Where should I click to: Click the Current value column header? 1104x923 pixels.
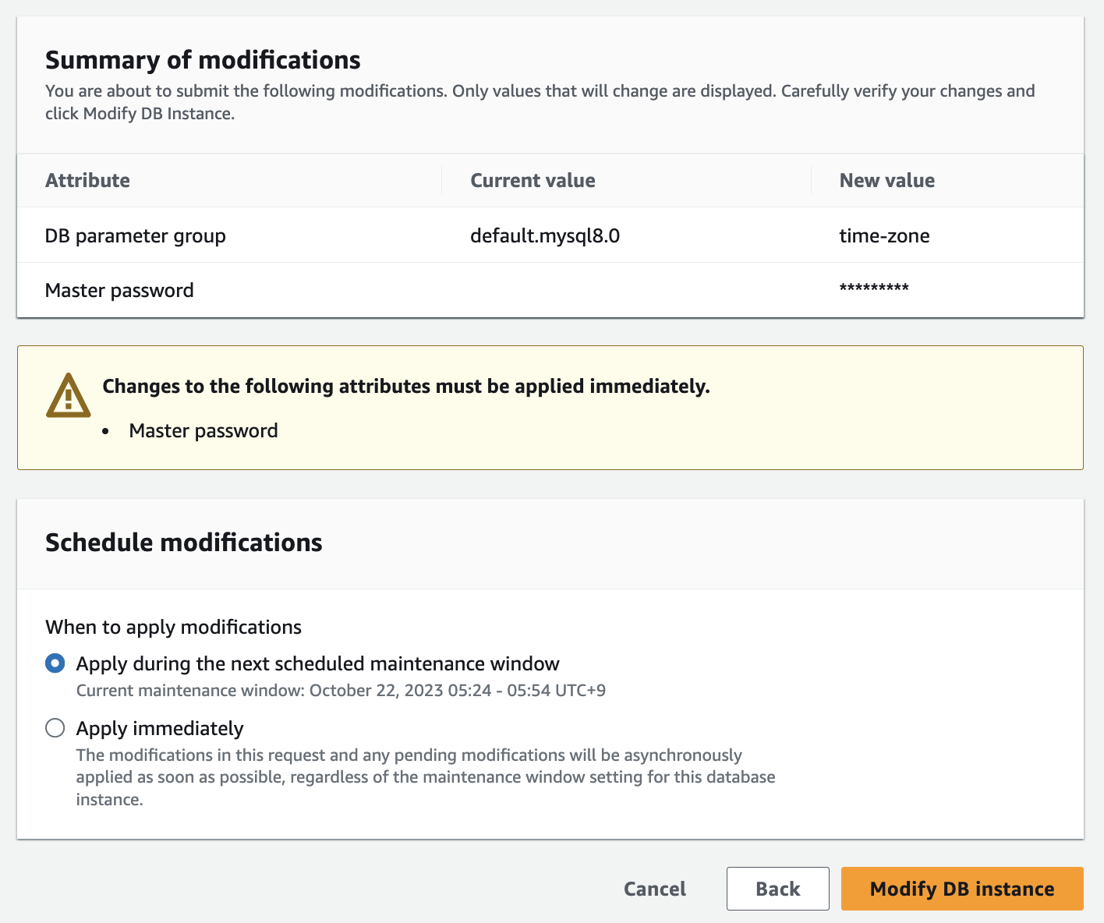coord(533,180)
